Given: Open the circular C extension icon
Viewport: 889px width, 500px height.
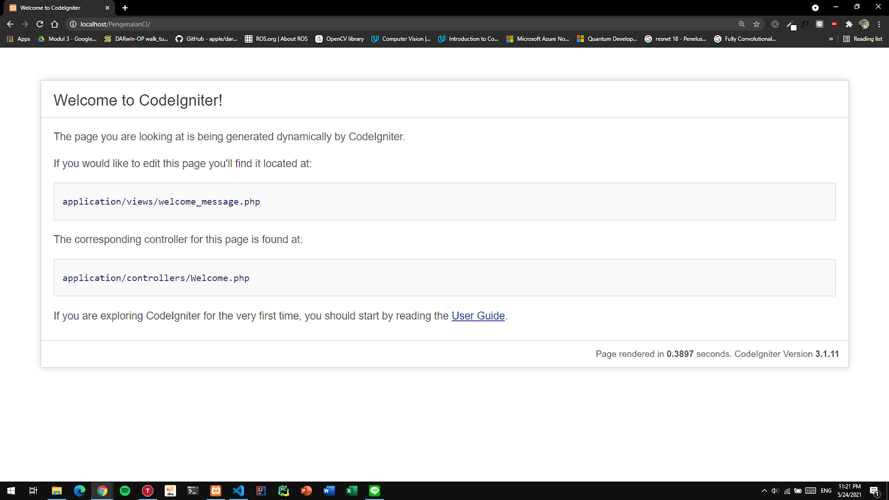Looking at the screenshot, I should tap(775, 24).
